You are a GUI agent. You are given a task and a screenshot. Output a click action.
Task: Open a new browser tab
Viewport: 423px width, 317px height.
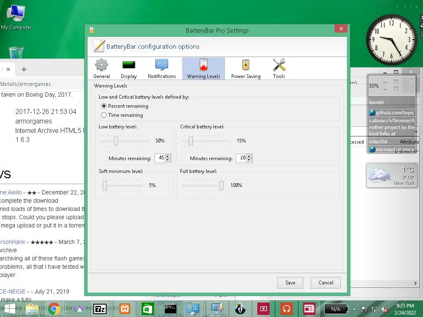(24, 69)
